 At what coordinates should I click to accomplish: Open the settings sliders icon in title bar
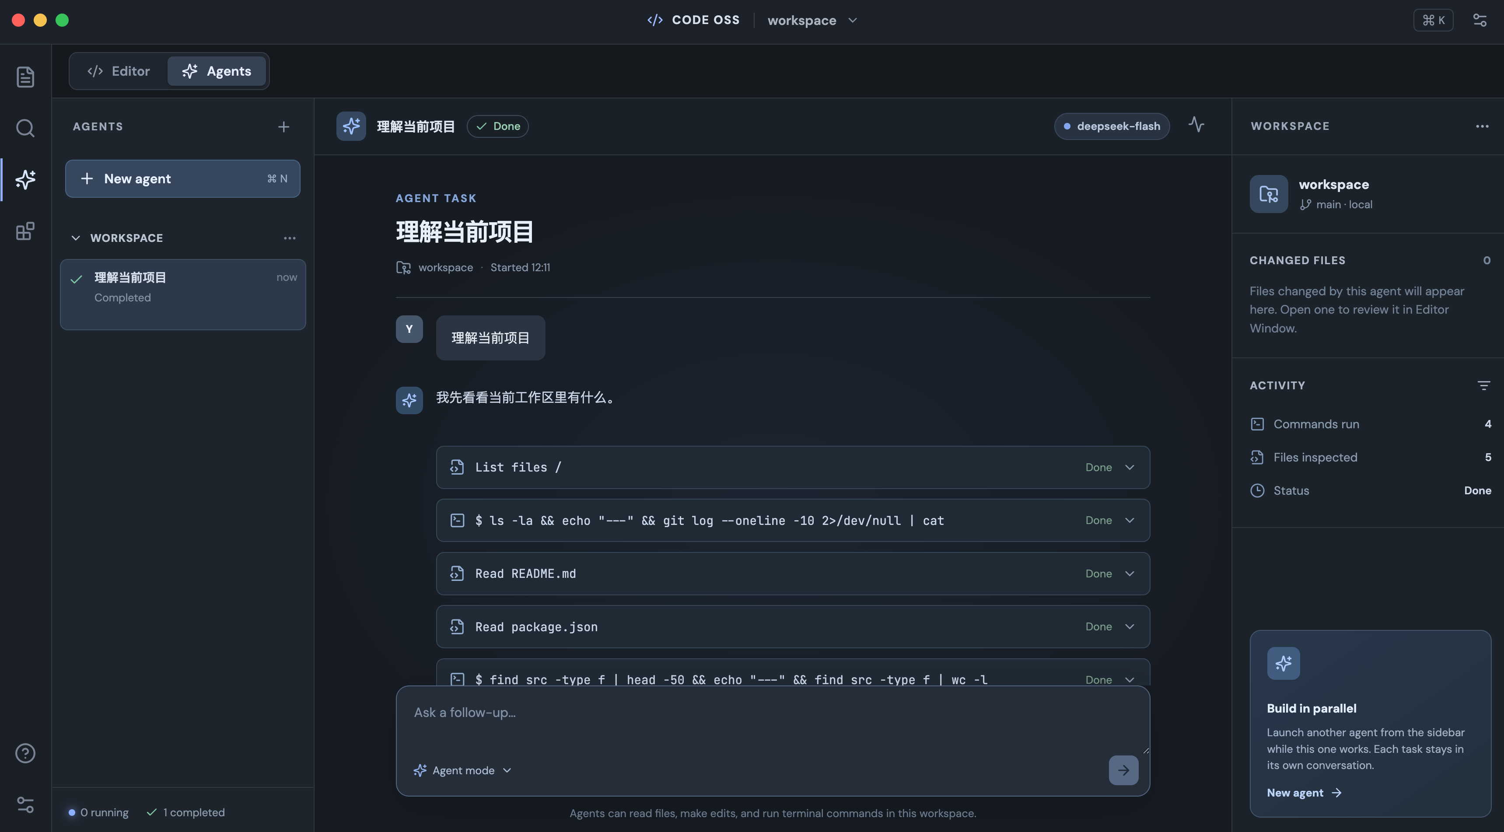(x=1480, y=21)
